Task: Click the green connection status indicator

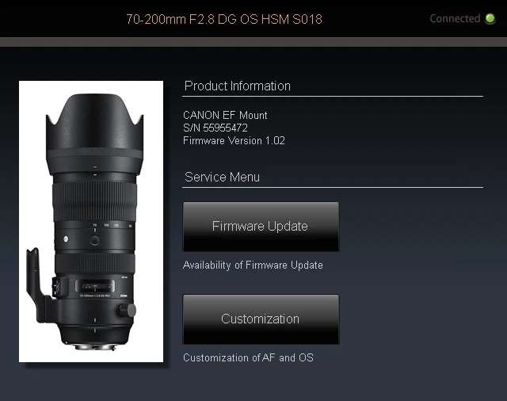Action: (x=490, y=19)
